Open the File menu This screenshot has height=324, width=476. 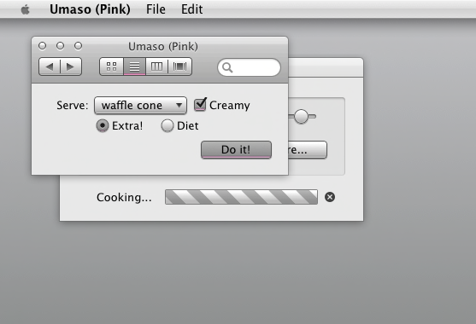[x=156, y=9]
